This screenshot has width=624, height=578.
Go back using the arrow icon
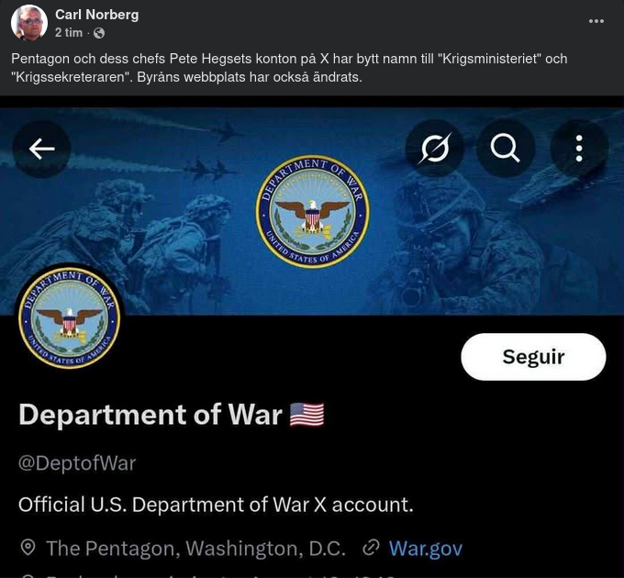point(42,149)
